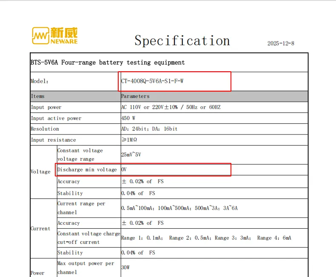This screenshot has height=277, width=336.
Task: Click the Parameters column header
Action: pyautogui.click(x=135, y=96)
